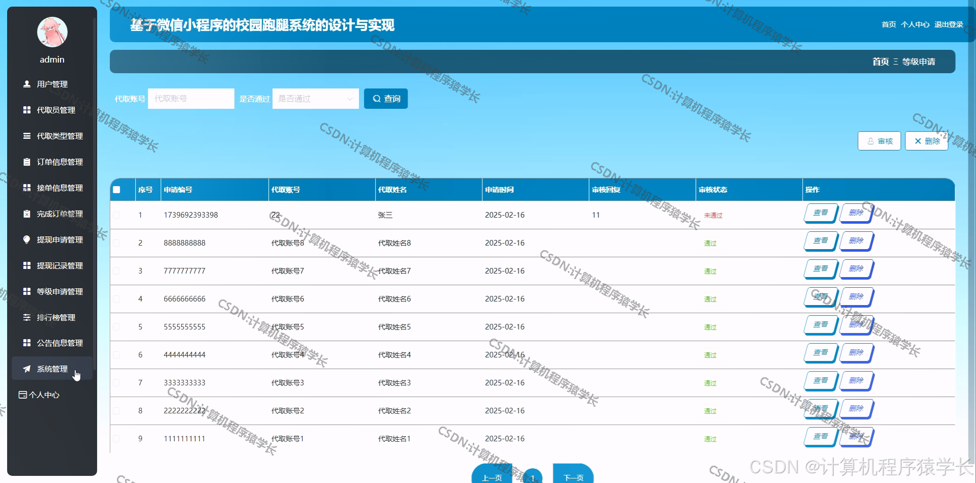Click the 查询 search button
Viewport: 976px width, 483px height.
point(386,99)
